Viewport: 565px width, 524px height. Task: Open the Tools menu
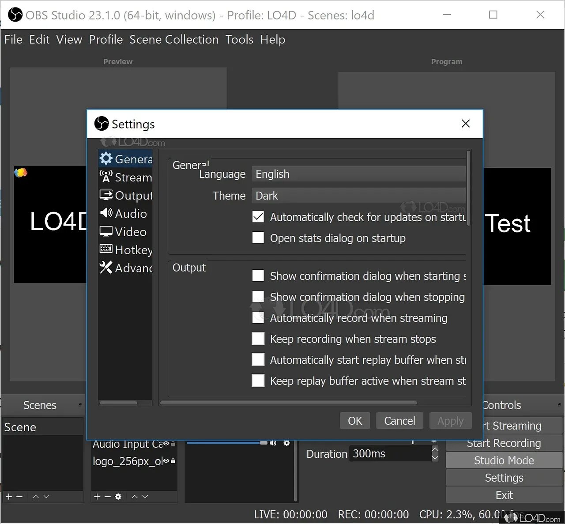[x=240, y=40]
